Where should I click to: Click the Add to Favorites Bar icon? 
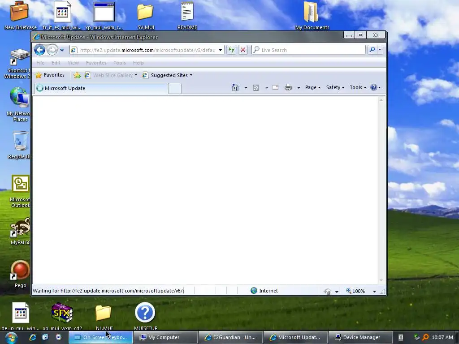pos(77,75)
